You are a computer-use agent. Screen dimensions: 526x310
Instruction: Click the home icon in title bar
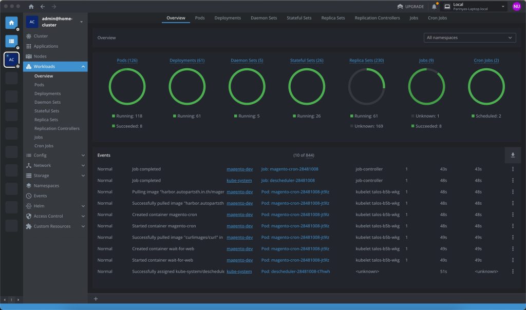(x=31, y=7)
